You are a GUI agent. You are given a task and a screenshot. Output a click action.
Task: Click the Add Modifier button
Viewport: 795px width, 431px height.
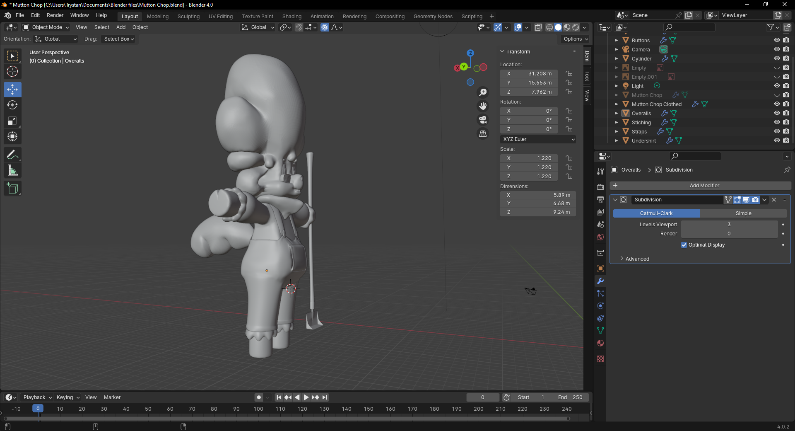tap(704, 186)
